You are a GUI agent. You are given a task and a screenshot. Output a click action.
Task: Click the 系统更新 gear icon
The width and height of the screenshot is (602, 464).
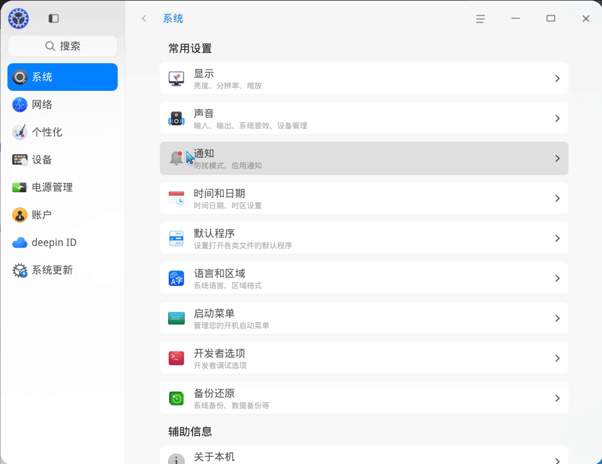pyautogui.click(x=19, y=270)
